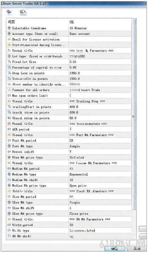Select the ATR period variable name
The image size is (148, 253).
[x=21, y=129]
